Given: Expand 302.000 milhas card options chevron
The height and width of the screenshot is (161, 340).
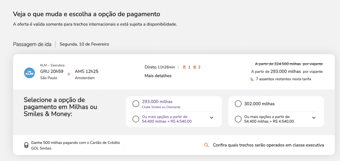Looking at the screenshot, I should coord(314,118).
